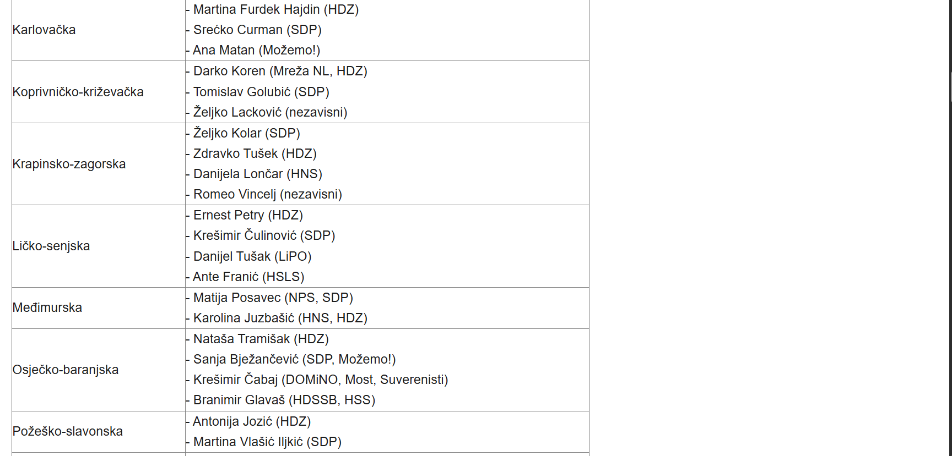Click the Međimurska county label
This screenshot has height=456, width=952.
click(x=47, y=308)
